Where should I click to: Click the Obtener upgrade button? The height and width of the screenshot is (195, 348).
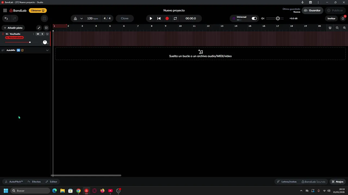(x=38, y=11)
